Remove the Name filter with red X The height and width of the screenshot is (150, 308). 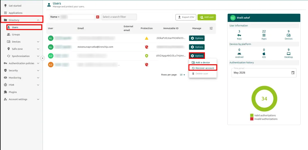98,17
